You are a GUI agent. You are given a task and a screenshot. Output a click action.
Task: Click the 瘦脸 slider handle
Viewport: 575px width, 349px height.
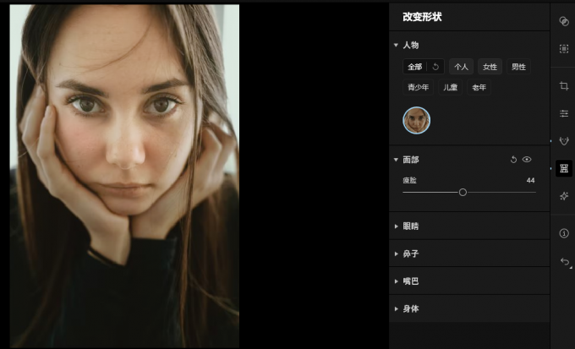(463, 192)
